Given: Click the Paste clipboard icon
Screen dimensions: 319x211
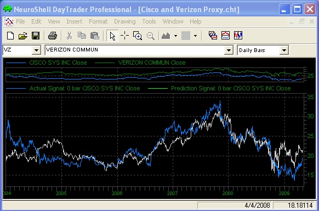Looking at the screenshot, I should [95, 36].
